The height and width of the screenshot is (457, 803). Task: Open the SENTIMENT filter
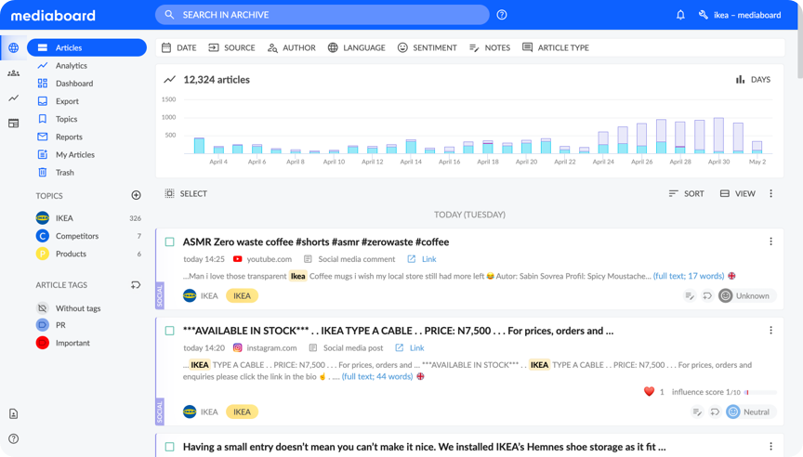pyautogui.click(x=428, y=47)
